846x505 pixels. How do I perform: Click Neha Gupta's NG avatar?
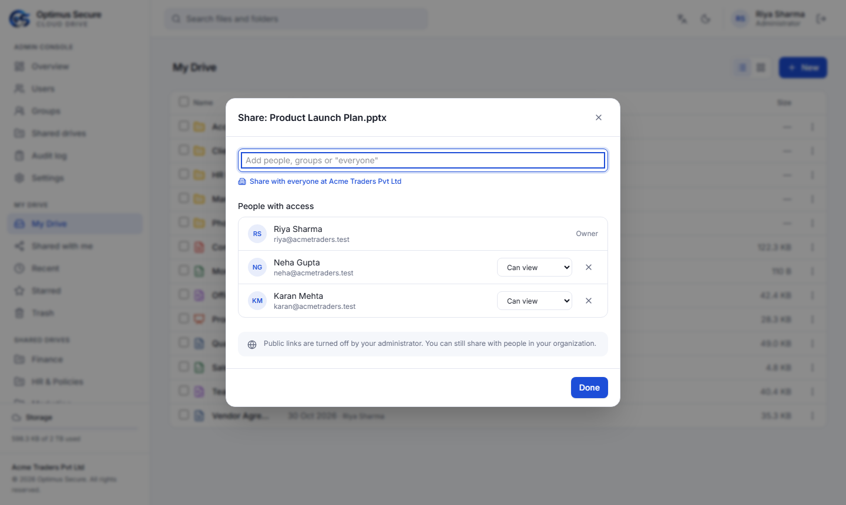pos(257,267)
